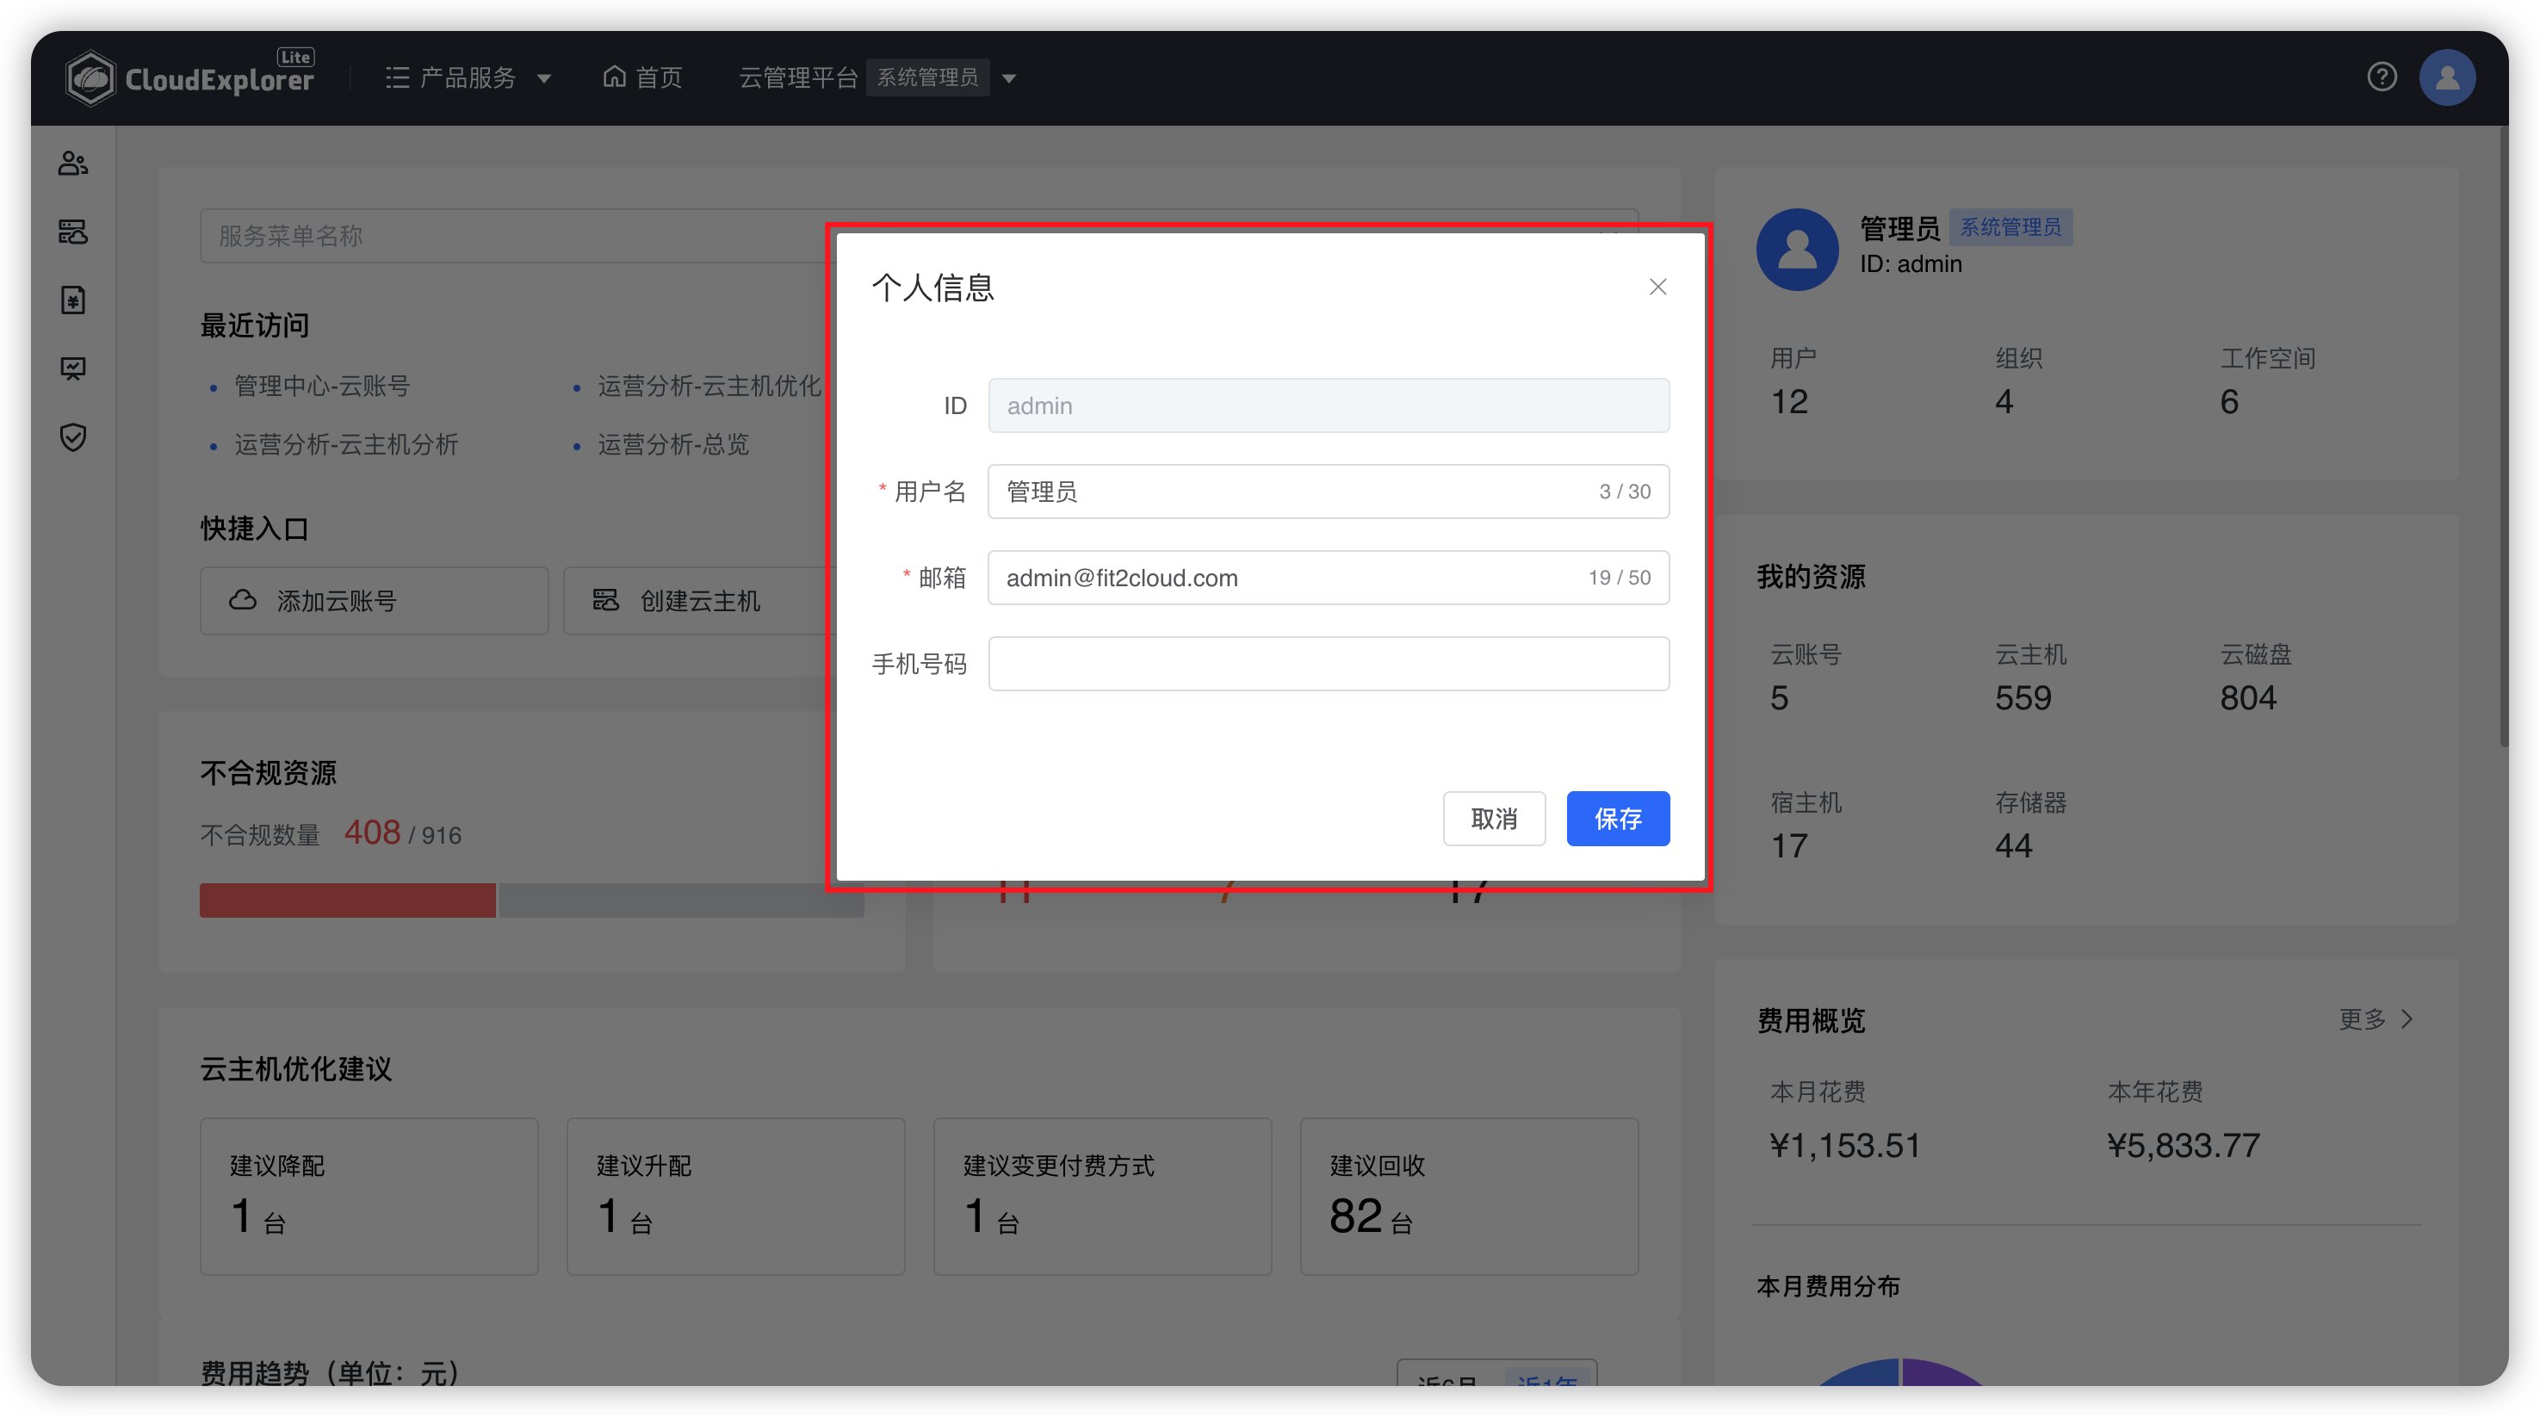Open 管理中心-云账号 recent link
This screenshot has height=1417, width=2540.
pyautogui.click(x=321, y=386)
